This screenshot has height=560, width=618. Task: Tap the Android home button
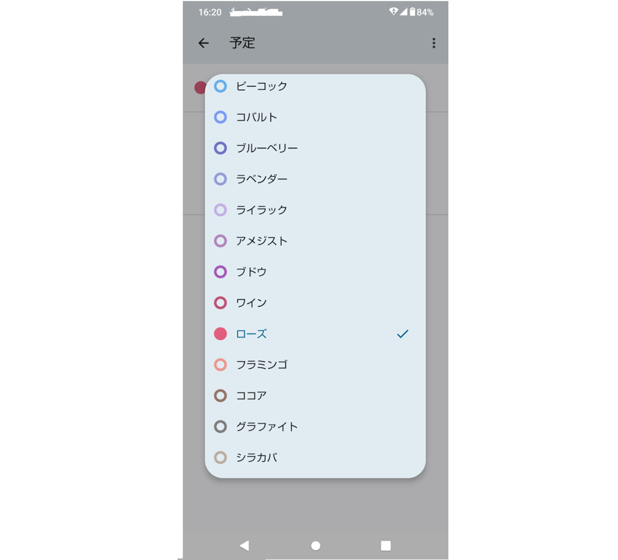pyautogui.click(x=315, y=545)
